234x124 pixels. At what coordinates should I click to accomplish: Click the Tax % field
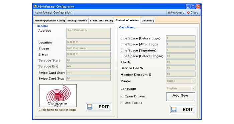[181, 62]
